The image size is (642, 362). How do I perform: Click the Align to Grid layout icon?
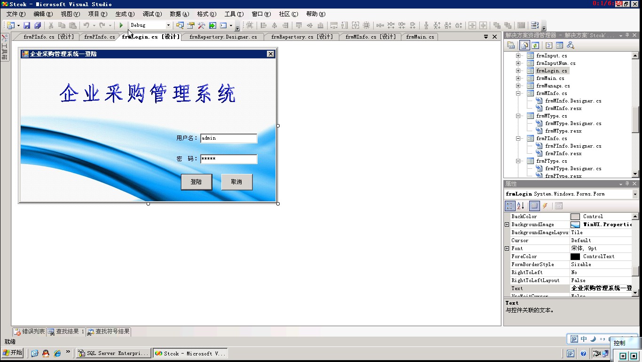click(x=250, y=25)
